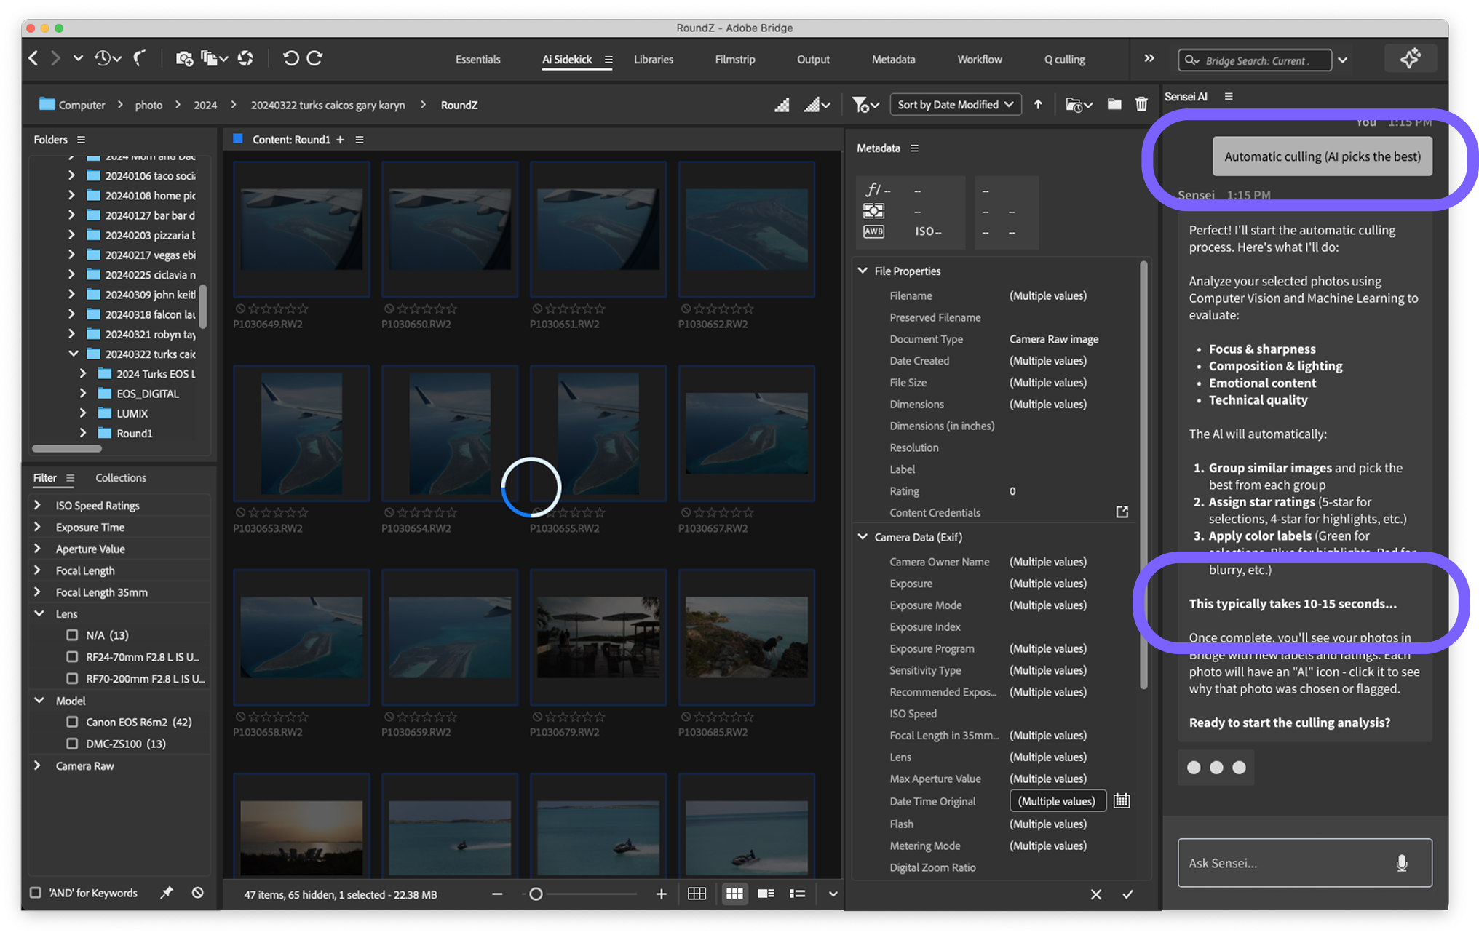Click the trash delete item icon
The height and width of the screenshot is (935, 1479).
click(1141, 104)
